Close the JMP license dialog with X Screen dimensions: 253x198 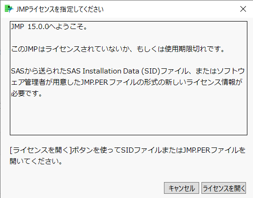pyautogui.click(x=243, y=9)
